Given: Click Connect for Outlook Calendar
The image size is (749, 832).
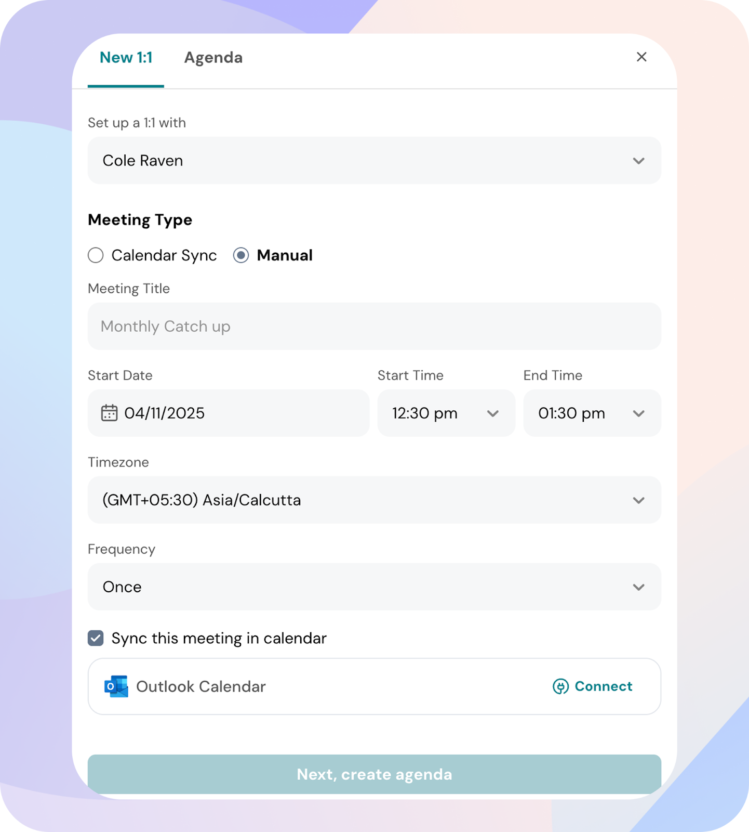Looking at the screenshot, I should pos(603,686).
